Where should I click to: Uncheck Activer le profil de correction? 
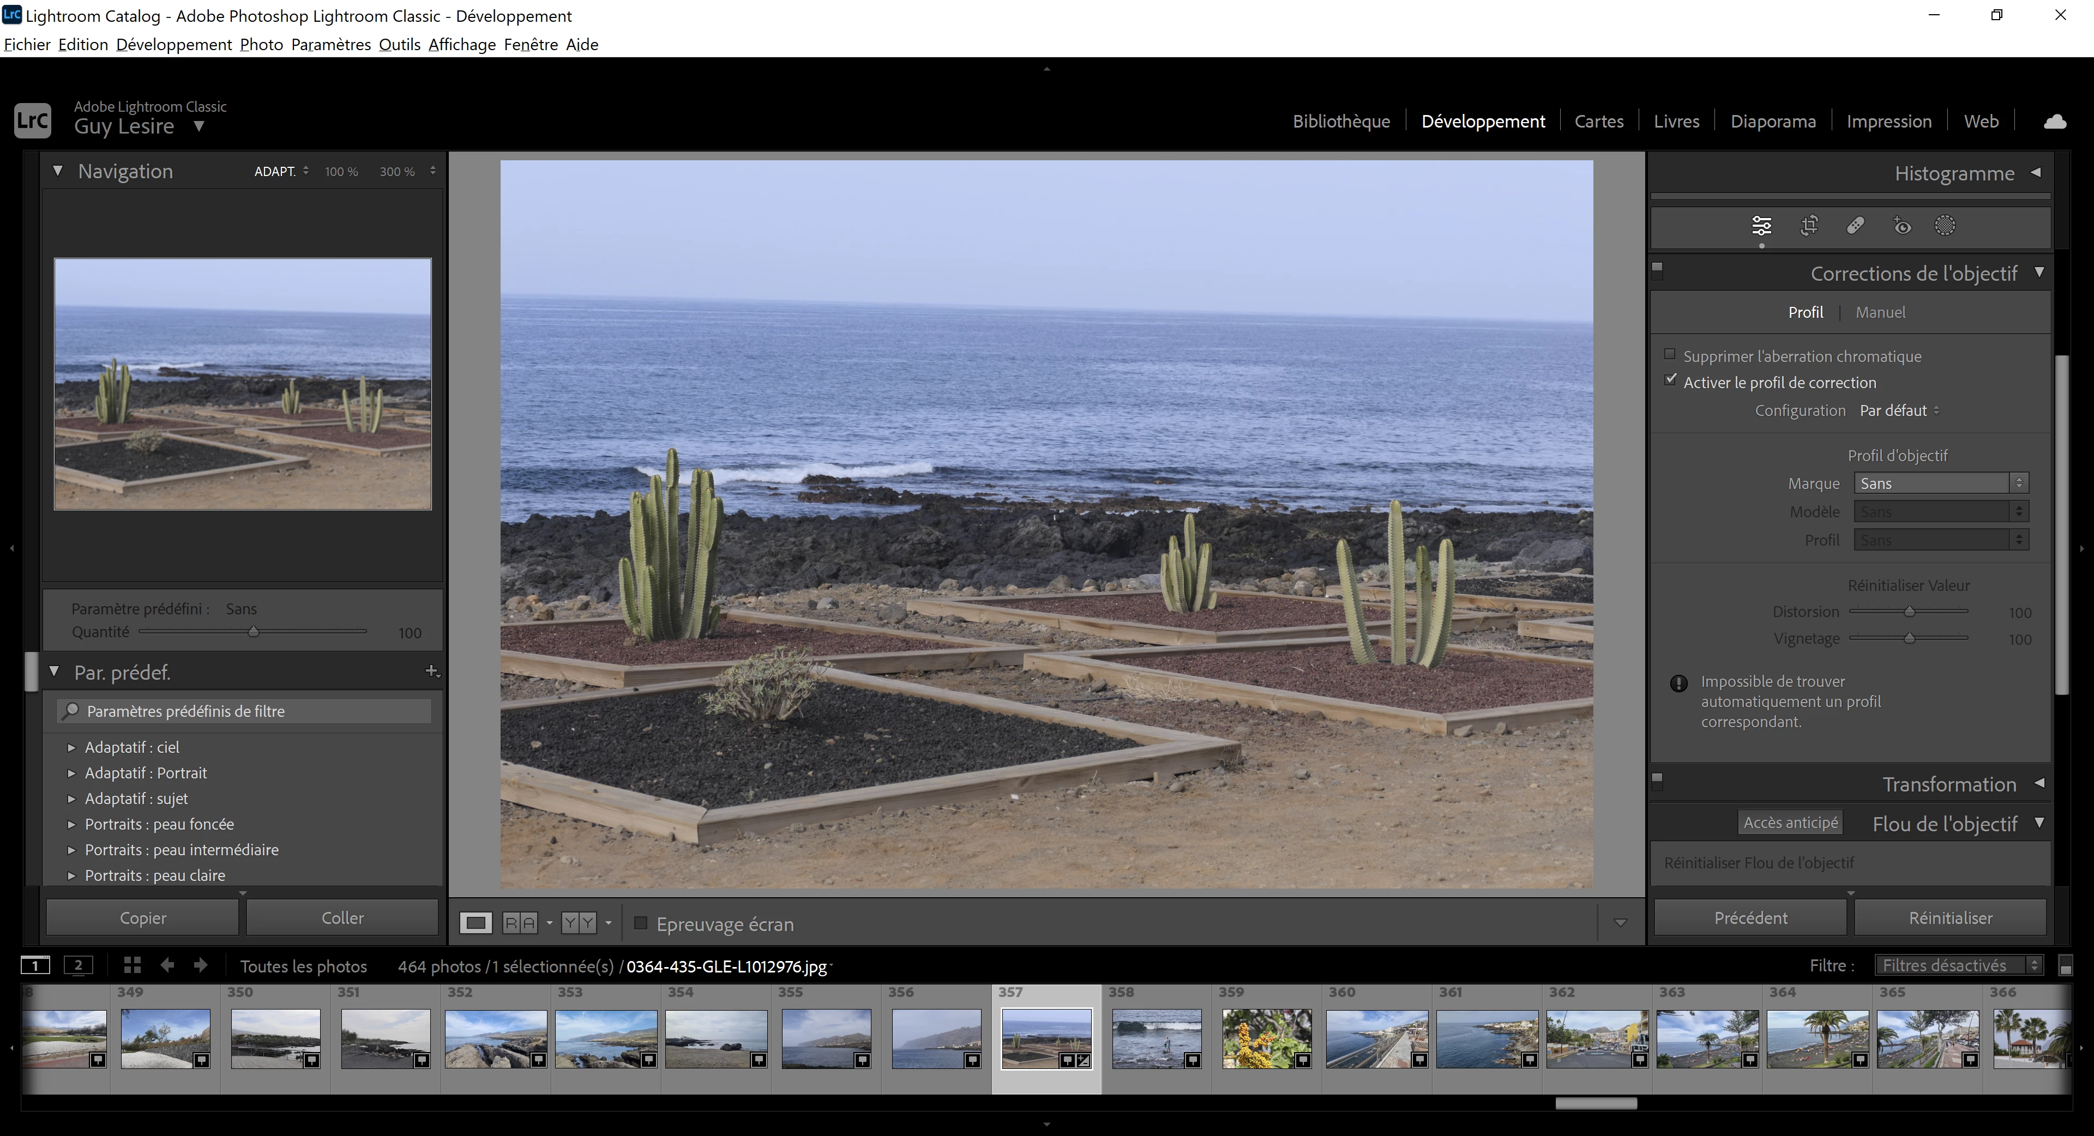point(1670,380)
